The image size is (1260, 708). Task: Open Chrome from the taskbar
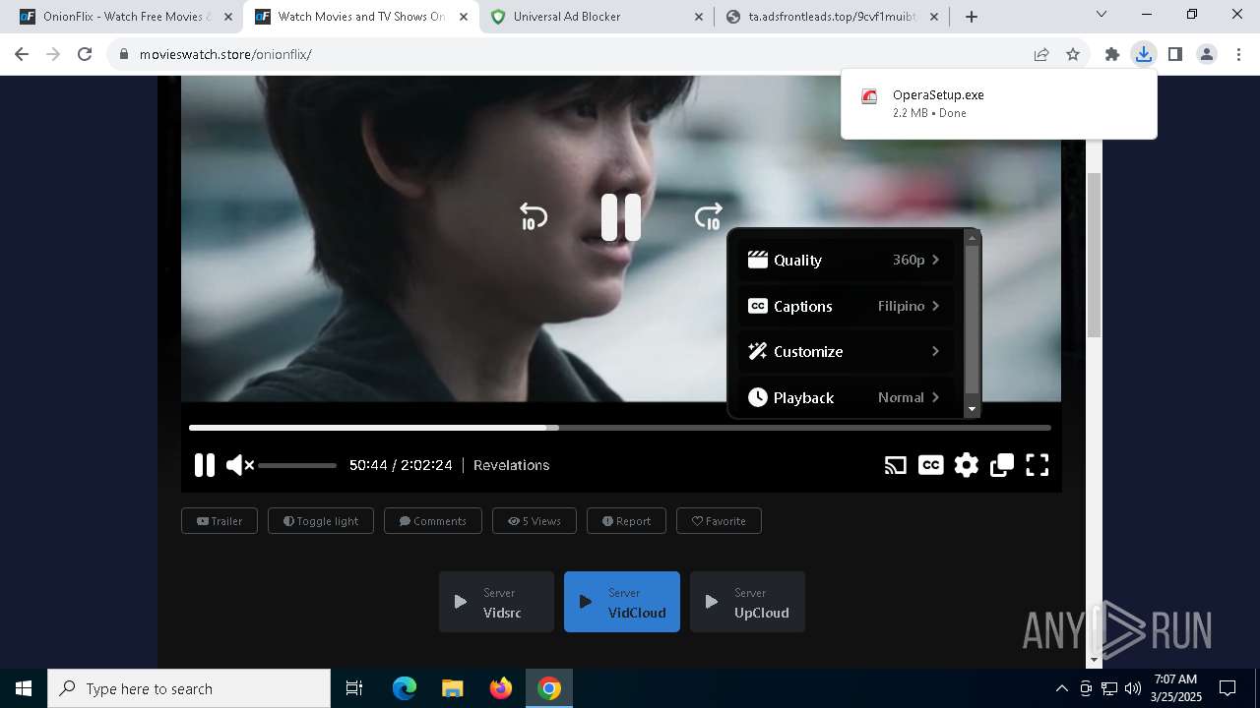click(x=549, y=688)
